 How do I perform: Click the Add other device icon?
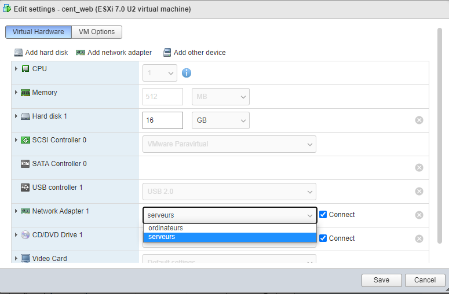point(167,53)
